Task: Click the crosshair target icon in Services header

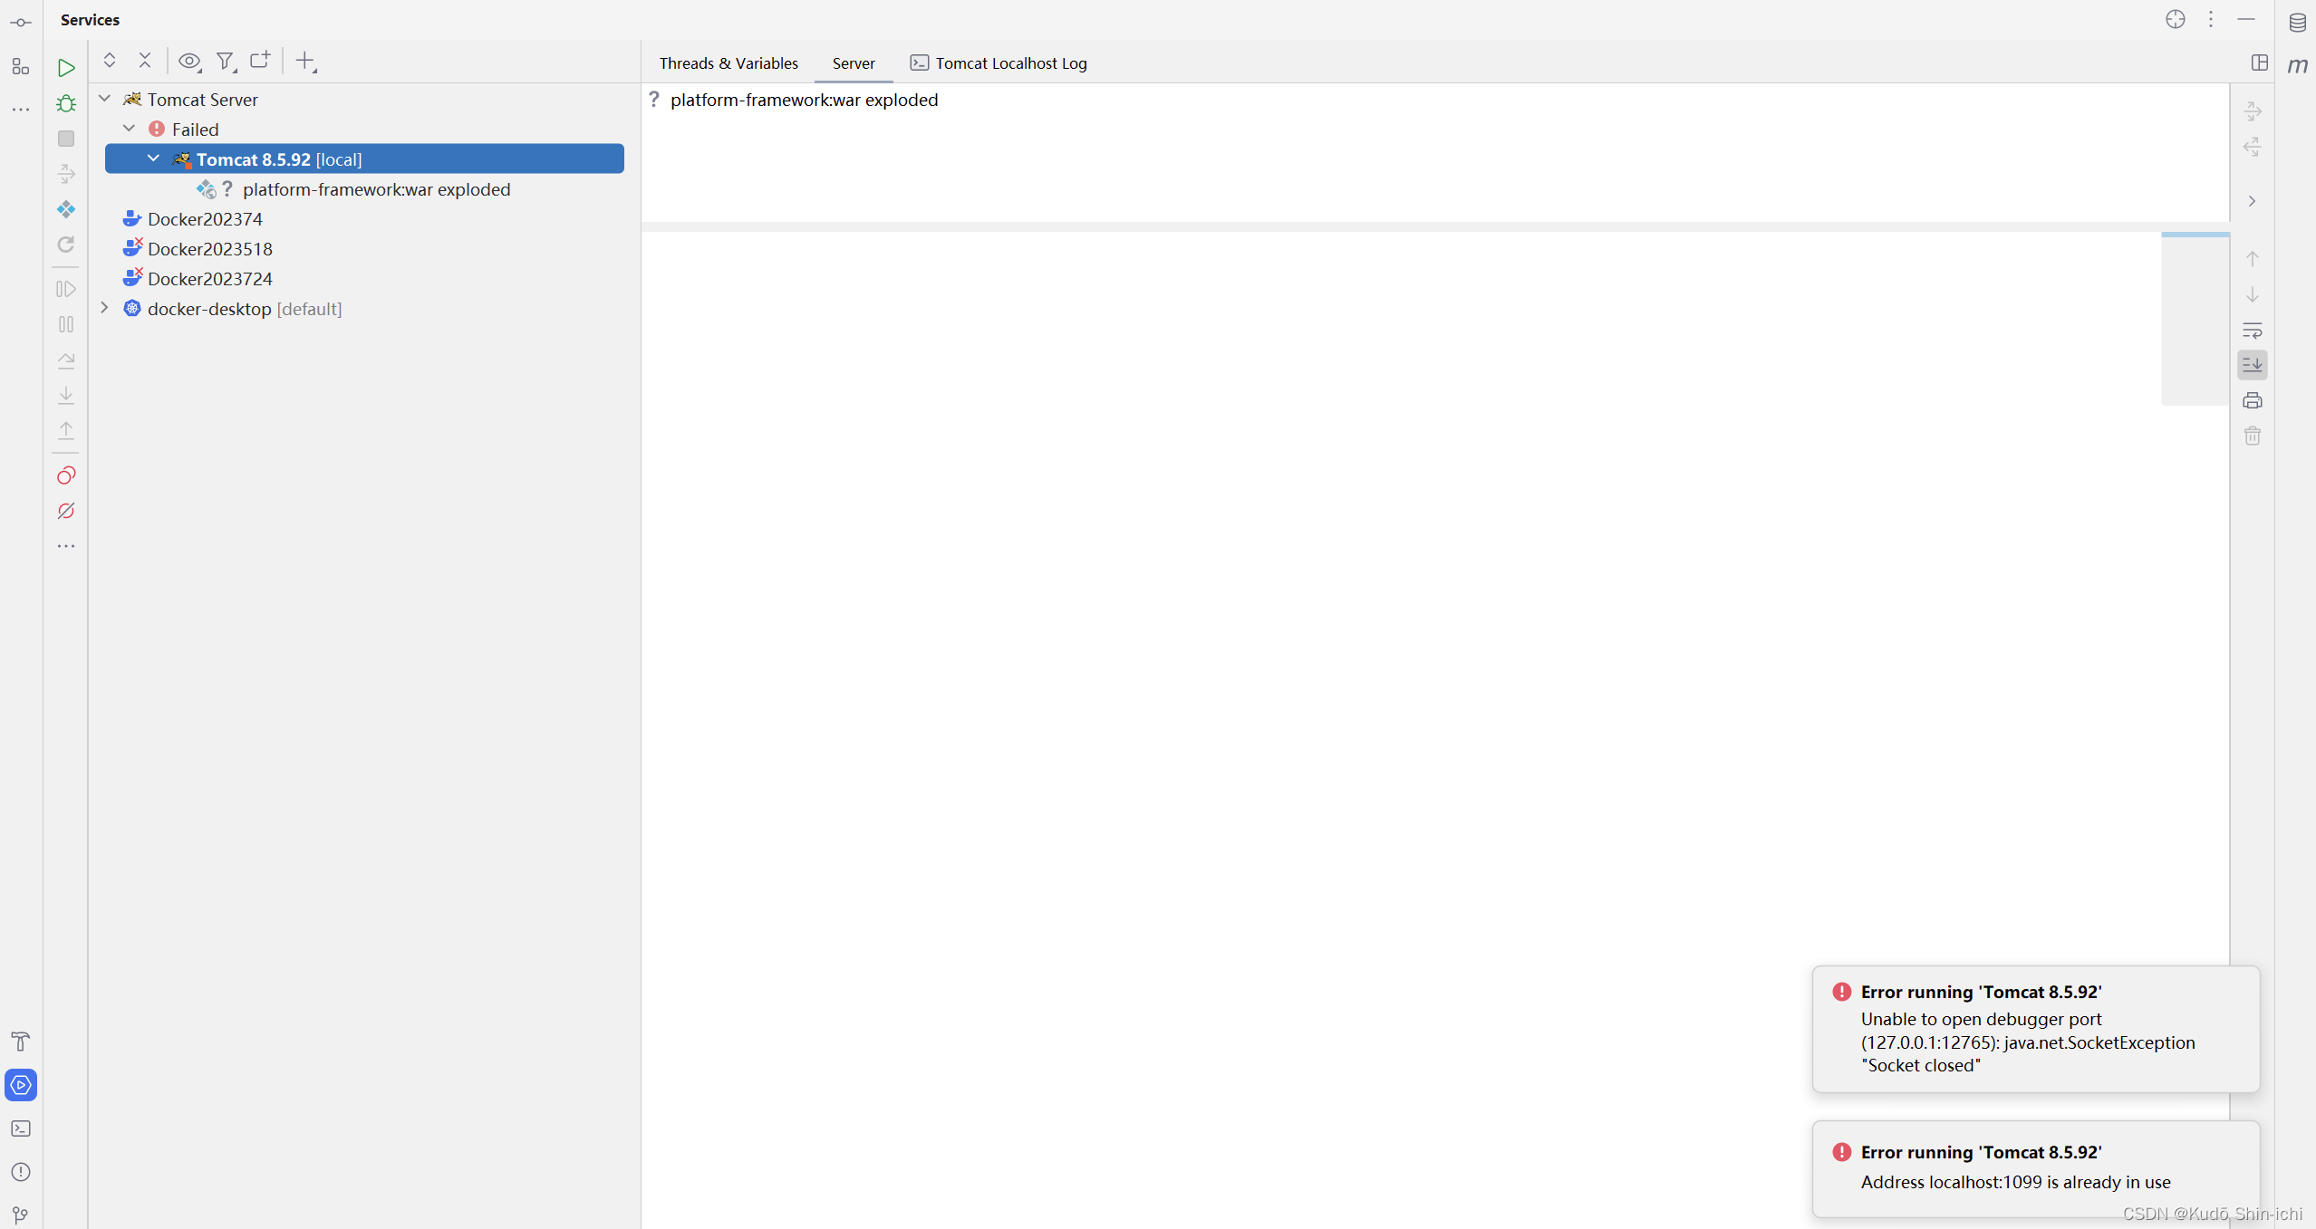Action: click(x=2176, y=19)
